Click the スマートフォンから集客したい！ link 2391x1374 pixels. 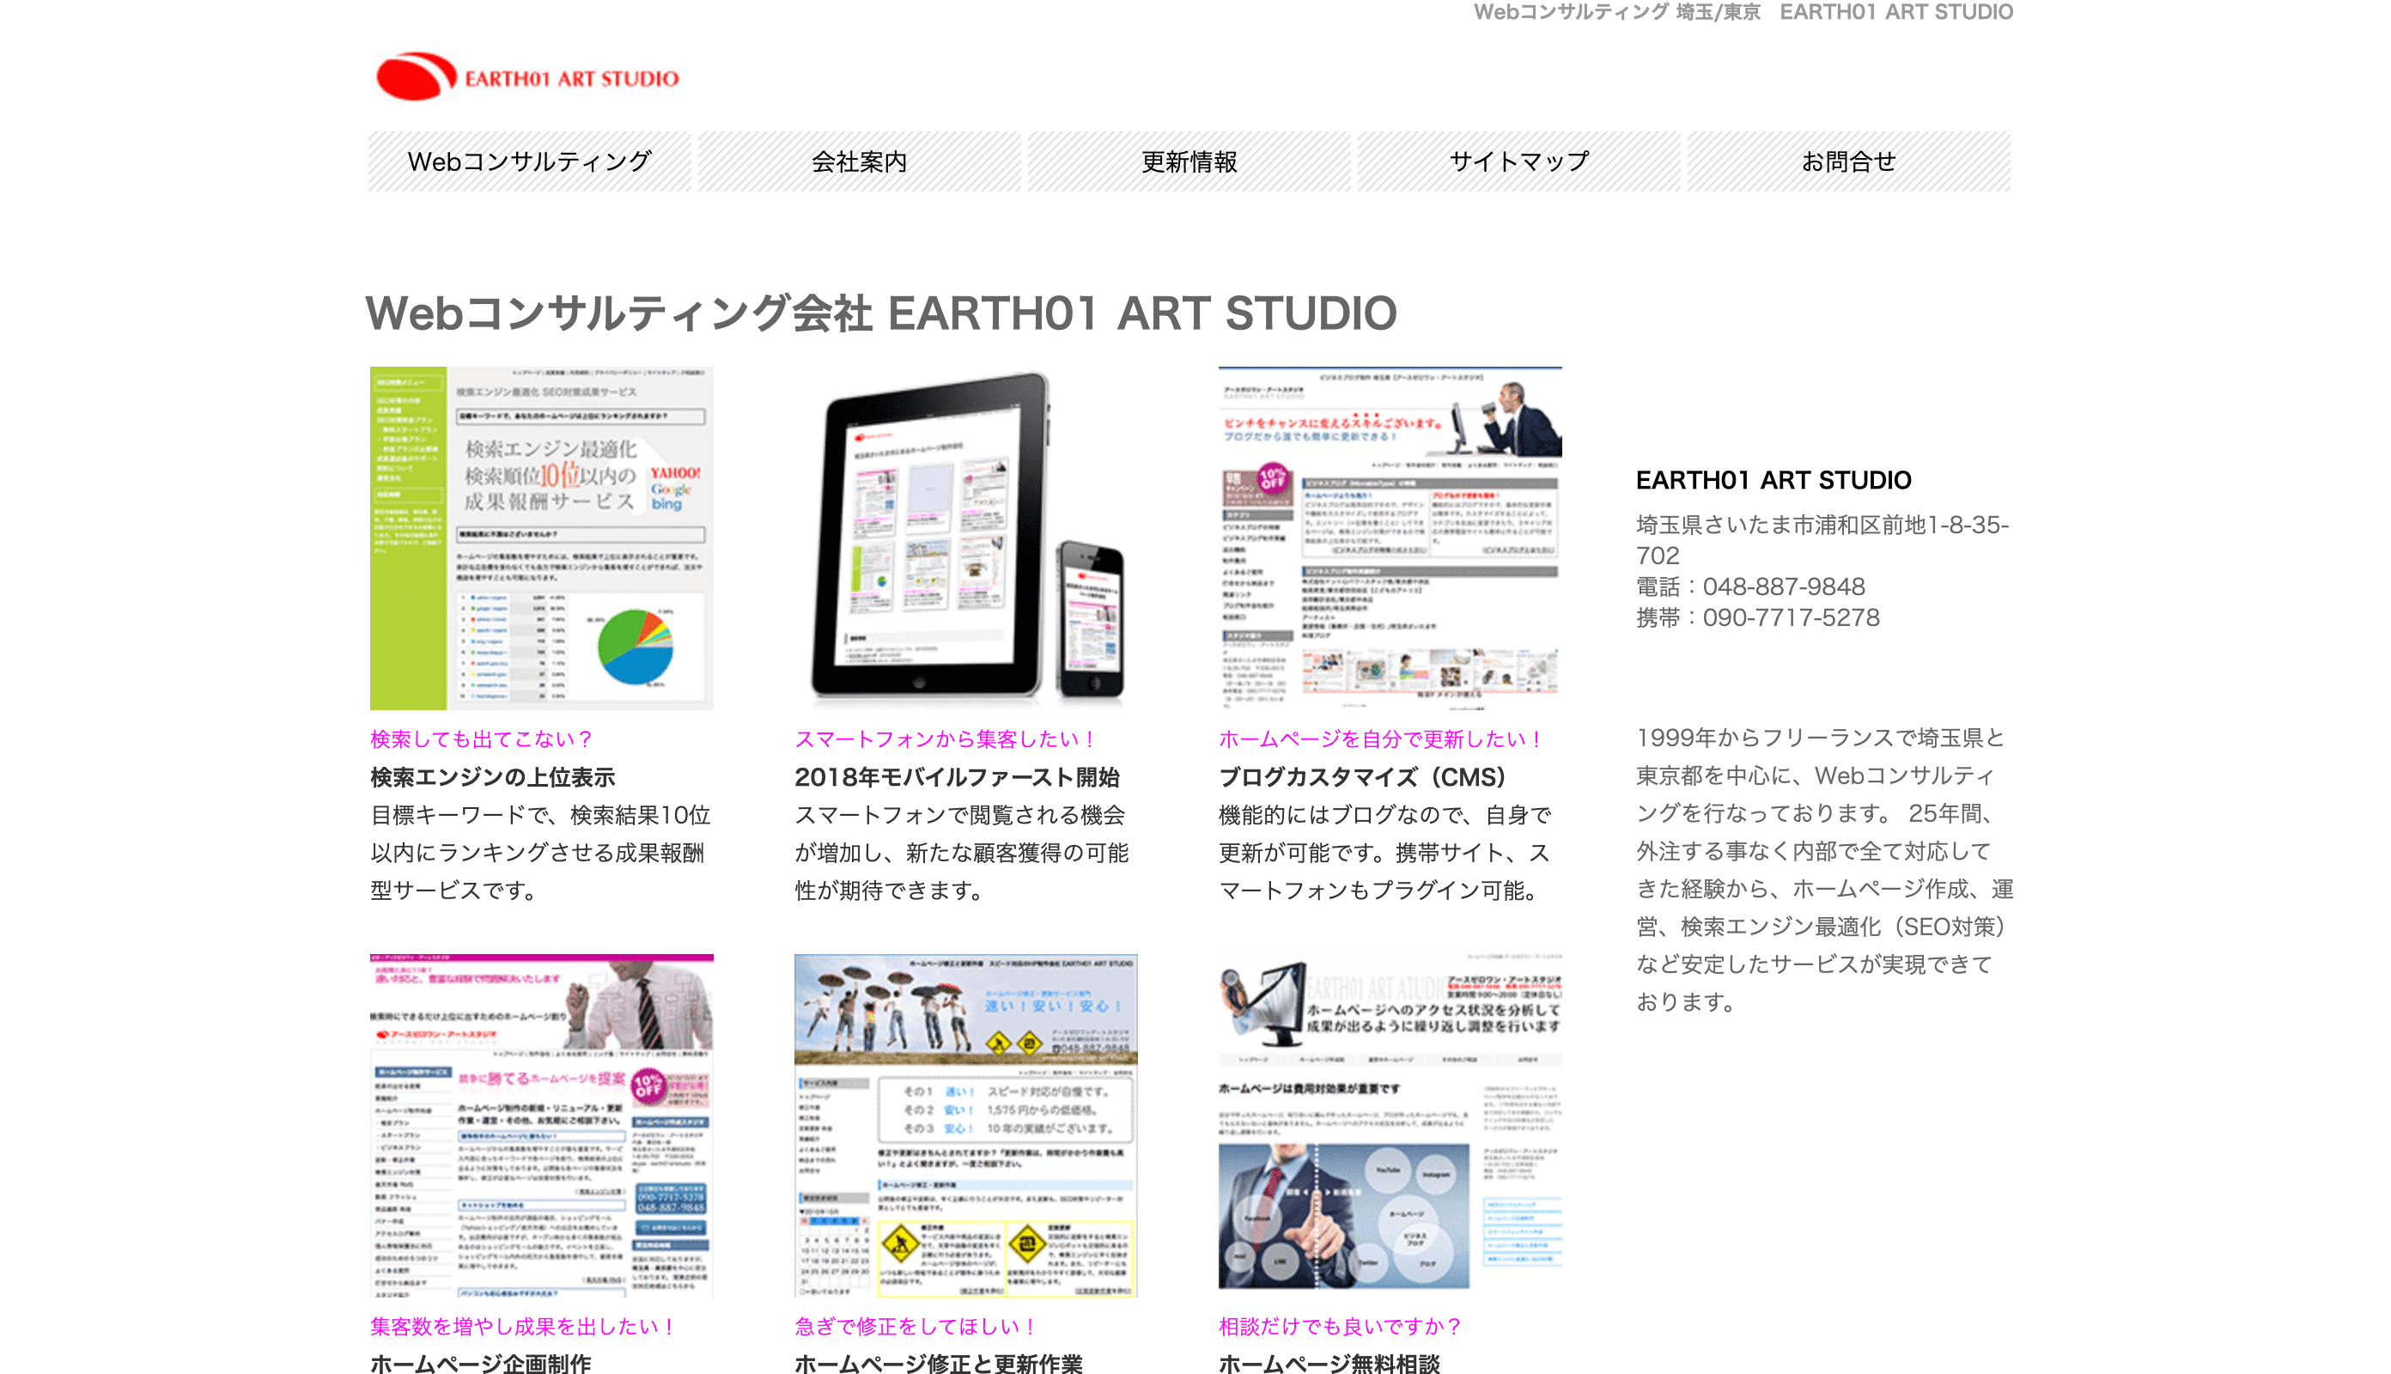[946, 739]
